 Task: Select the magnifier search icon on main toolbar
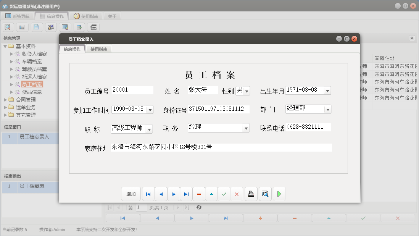pos(8,27)
